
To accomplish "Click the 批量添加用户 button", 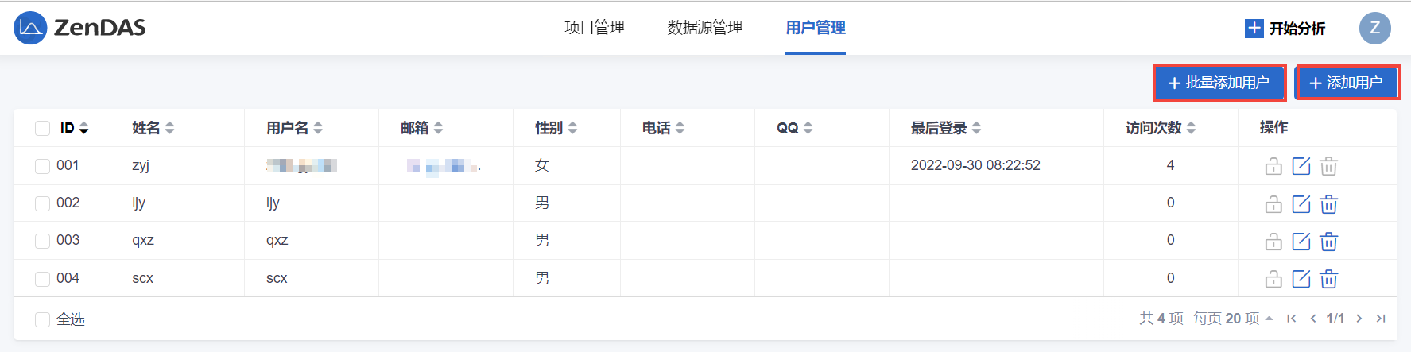I will (1219, 83).
